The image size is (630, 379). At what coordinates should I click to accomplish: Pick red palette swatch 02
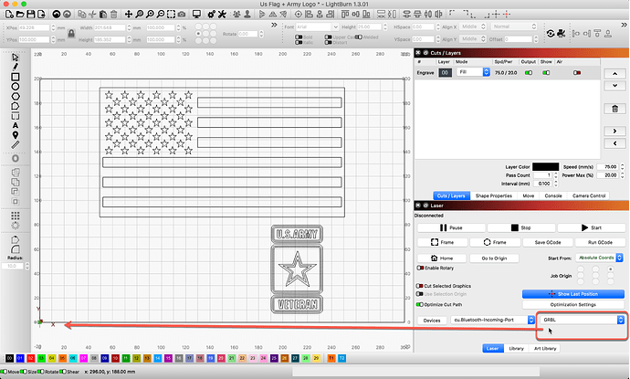pyautogui.click(x=30, y=358)
